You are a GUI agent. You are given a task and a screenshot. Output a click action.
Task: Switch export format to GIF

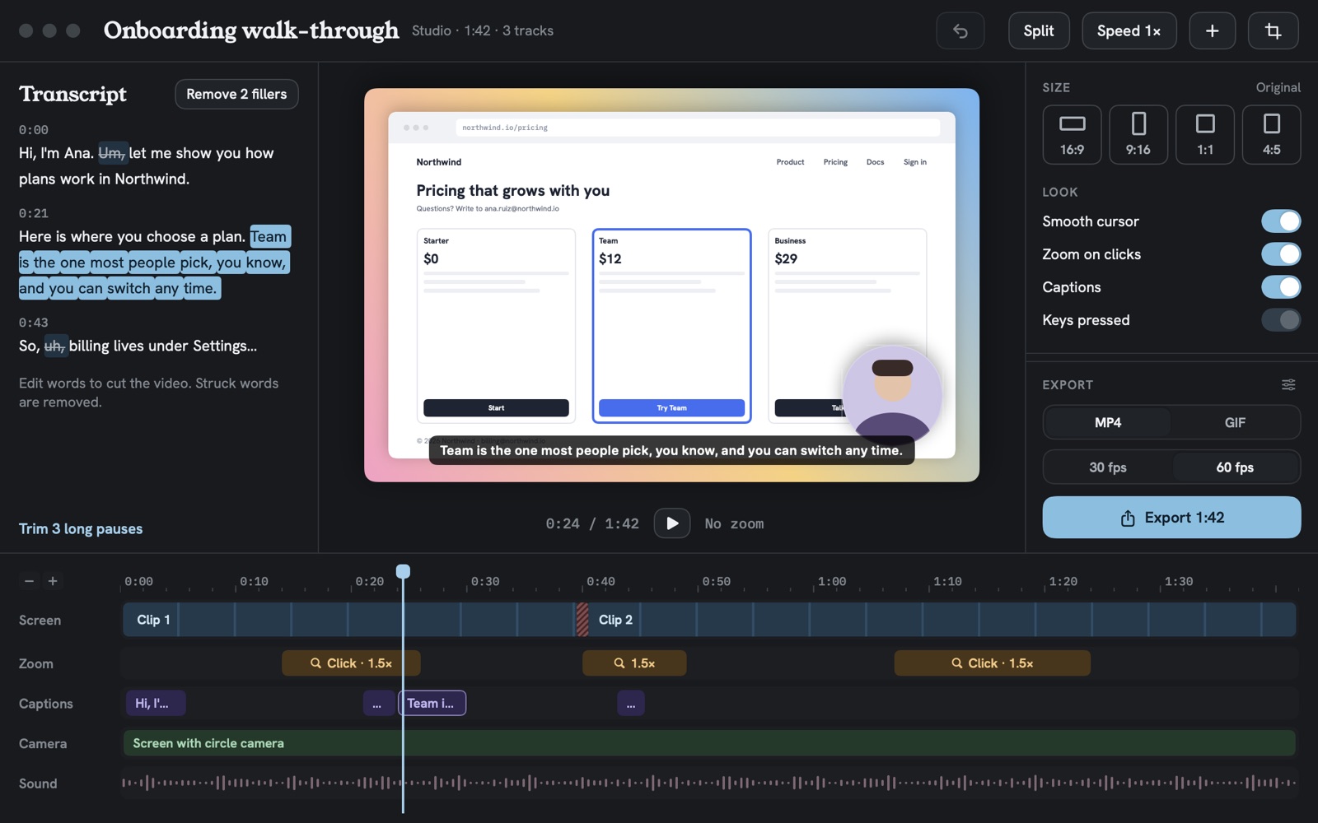pos(1235,422)
